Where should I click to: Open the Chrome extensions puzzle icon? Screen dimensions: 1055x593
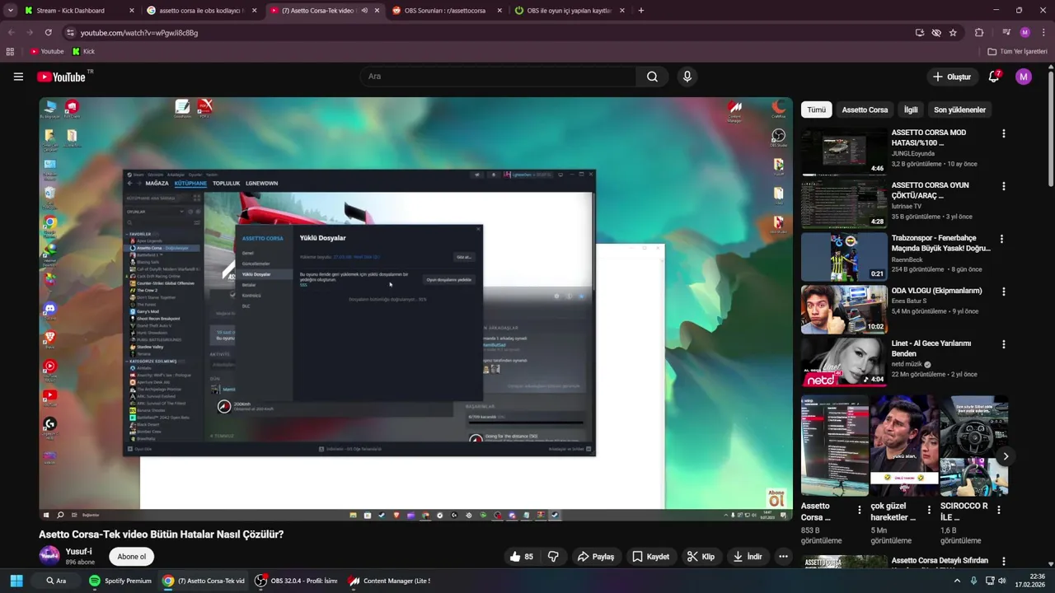pos(979,33)
